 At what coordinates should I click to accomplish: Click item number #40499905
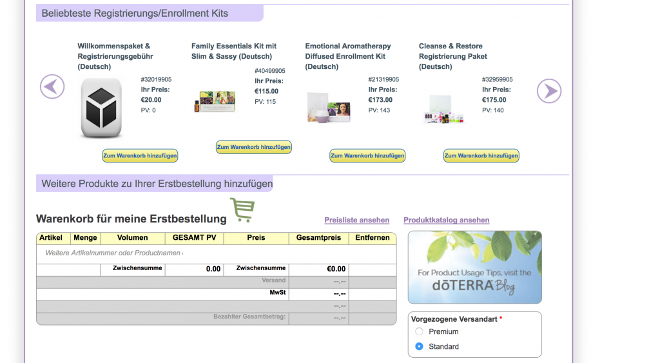pos(270,71)
